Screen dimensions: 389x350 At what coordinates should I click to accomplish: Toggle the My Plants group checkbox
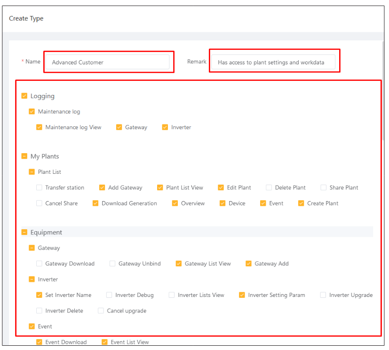[x=24, y=156]
